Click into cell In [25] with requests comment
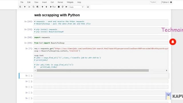This screenshot has height=103, width=183. [101, 23]
